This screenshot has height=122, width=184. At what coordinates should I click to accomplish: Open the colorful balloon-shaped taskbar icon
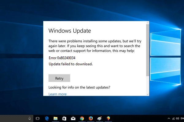(108, 118)
